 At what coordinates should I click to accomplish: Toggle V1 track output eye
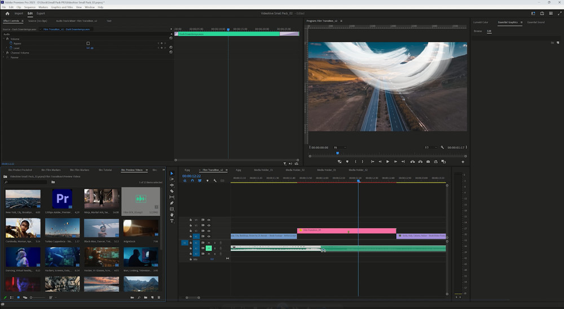(209, 236)
